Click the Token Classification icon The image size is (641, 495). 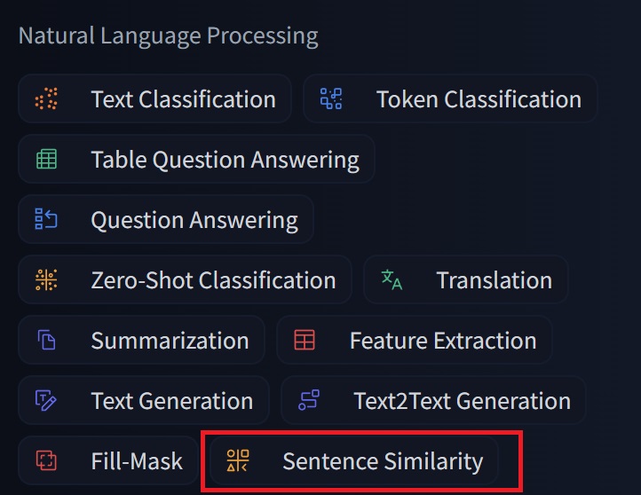[331, 99]
